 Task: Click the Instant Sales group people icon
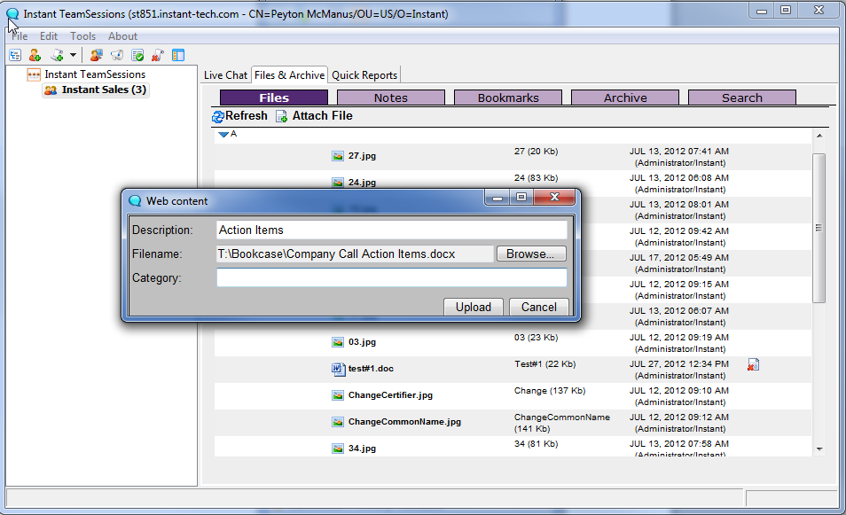pos(51,90)
